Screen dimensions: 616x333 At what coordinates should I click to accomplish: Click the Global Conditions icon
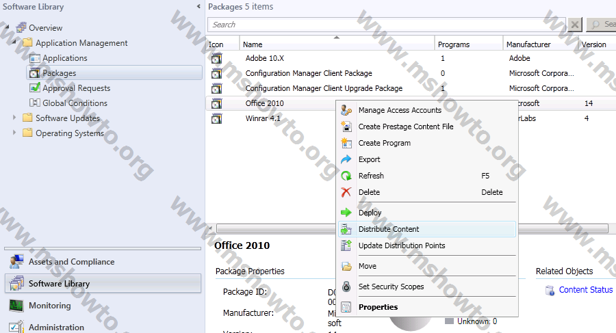click(x=35, y=103)
